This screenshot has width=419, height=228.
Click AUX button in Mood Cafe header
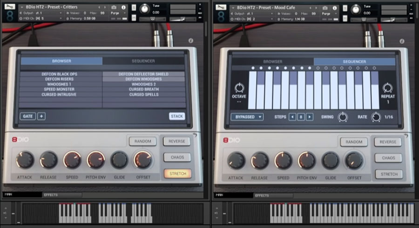tap(411, 14)
